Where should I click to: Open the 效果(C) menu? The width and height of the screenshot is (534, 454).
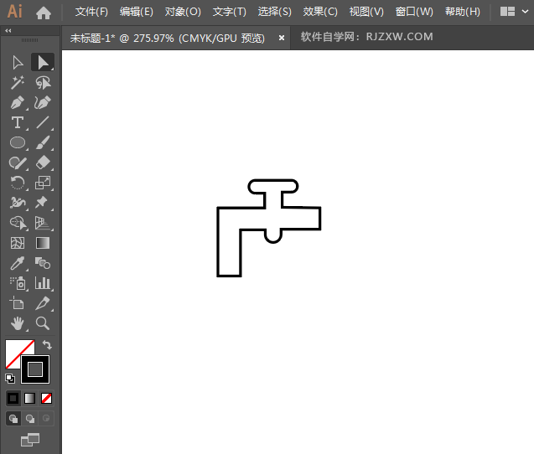coord(320,12)
